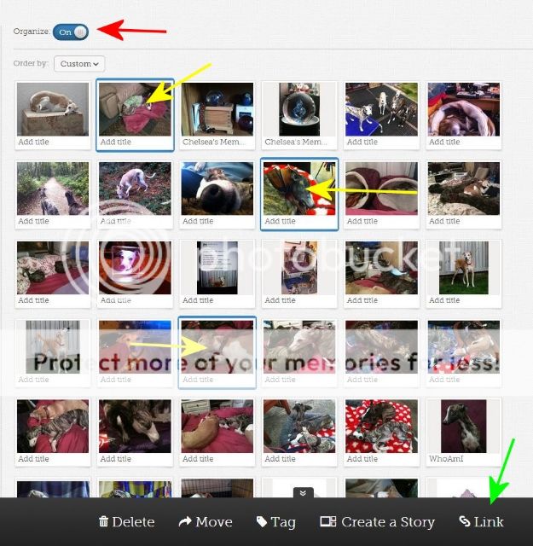Select the forest path dogs thumbnail
The image size is (533, 546).
tap(53, 189)
